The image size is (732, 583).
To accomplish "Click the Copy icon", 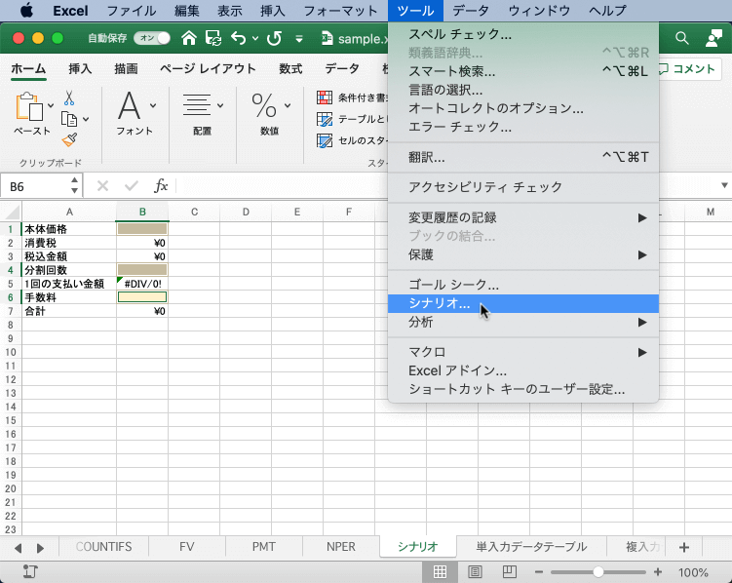I will (69, 119).
